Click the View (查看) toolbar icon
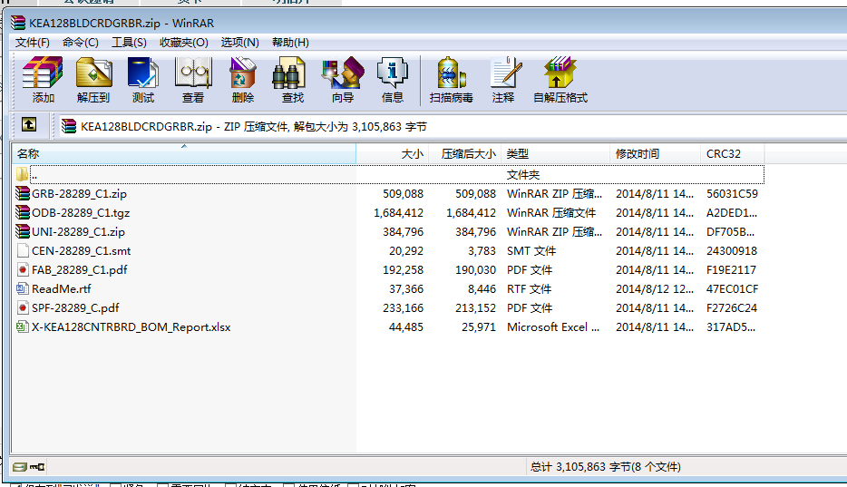 click(193, 80)
